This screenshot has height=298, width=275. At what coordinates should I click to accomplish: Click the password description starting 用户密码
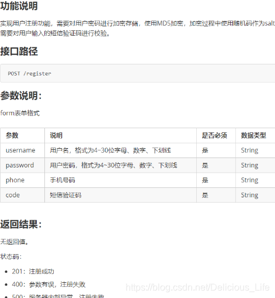click(x=113, y=165)
